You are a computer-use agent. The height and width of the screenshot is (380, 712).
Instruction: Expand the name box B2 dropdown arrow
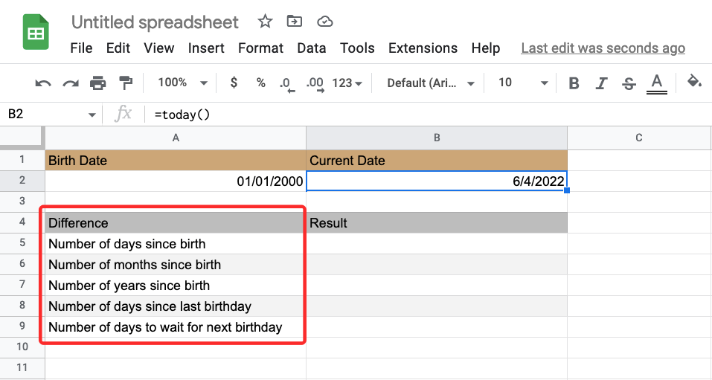click(x=92, y=115)
